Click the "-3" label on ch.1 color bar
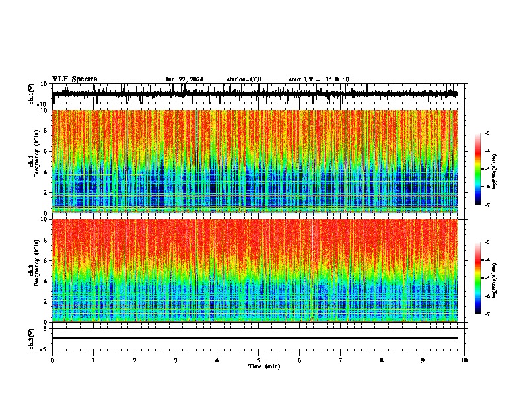The width and height of the screenshot is (523, 404). [487, 133]
